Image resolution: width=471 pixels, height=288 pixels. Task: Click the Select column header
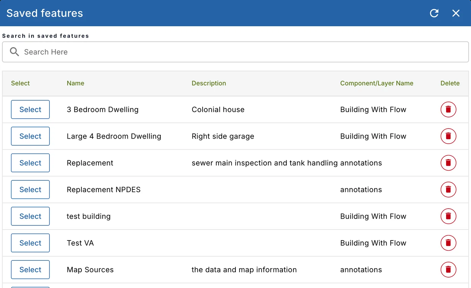20,83
